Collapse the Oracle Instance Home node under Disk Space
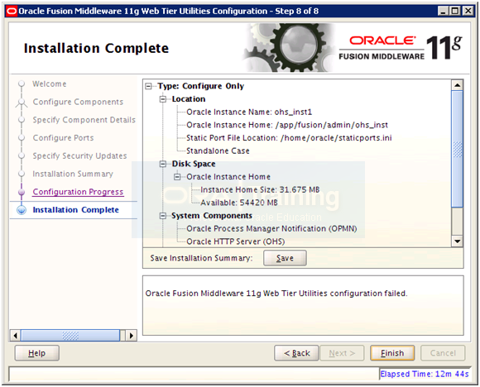The height and width of the screenshot is (387, 480). [177, 177]
